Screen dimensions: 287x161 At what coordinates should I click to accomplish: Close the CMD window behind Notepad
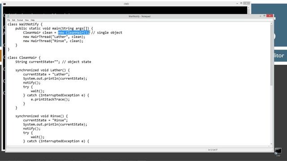[246, 3]
